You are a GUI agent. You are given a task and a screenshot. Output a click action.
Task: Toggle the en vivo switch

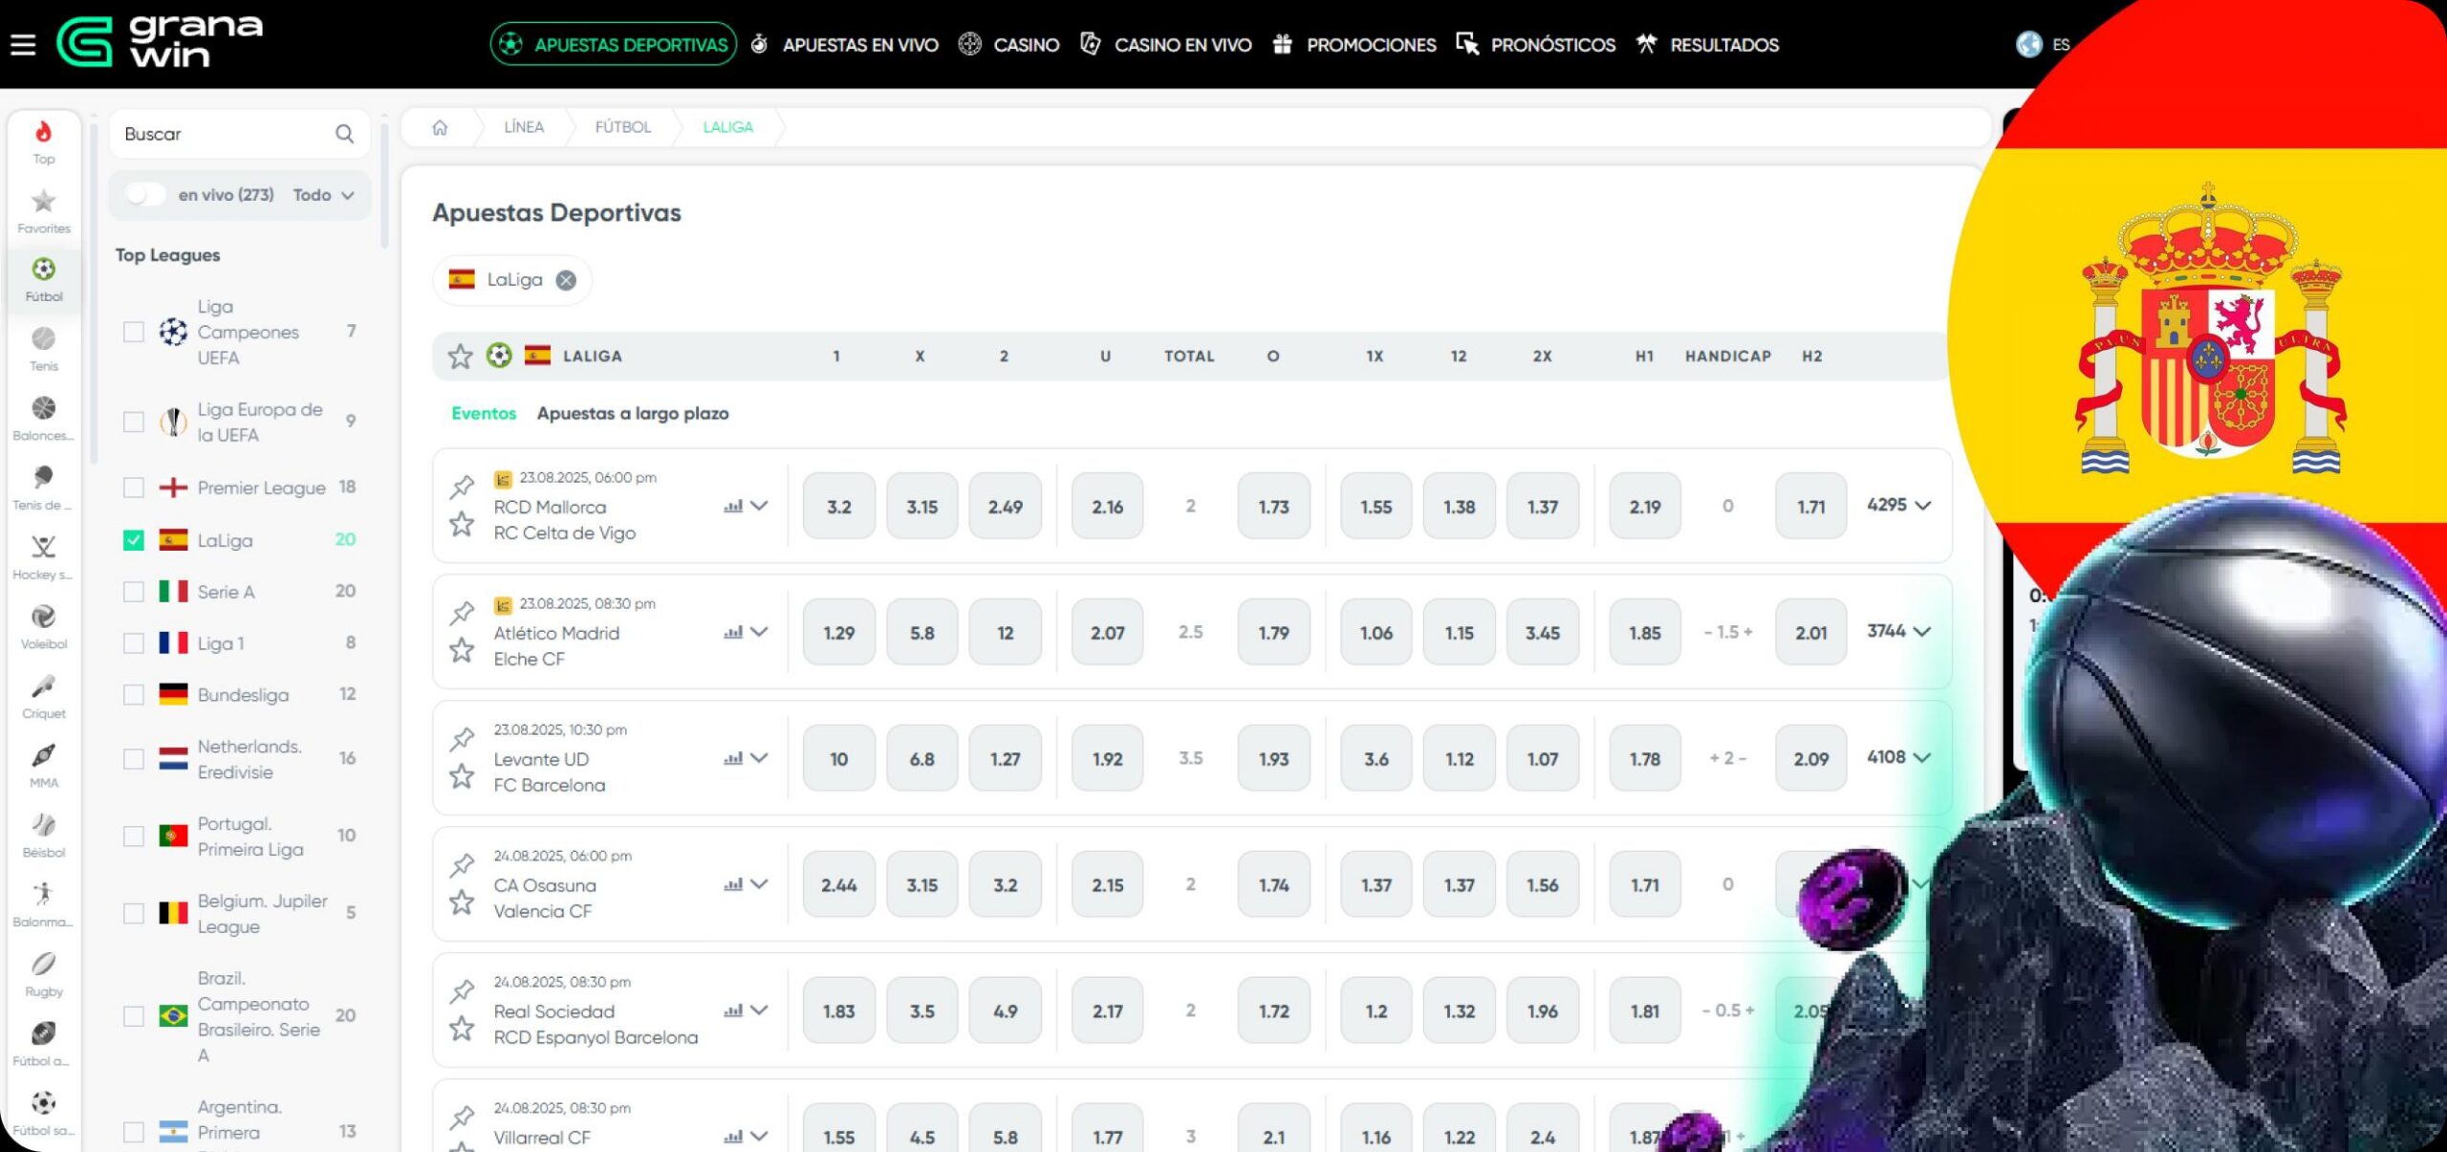pos(144,194)
